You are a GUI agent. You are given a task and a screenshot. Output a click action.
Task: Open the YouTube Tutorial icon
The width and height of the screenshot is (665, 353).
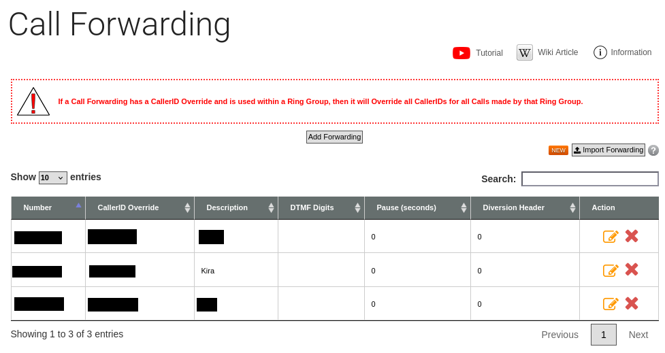tap(461, 53)
